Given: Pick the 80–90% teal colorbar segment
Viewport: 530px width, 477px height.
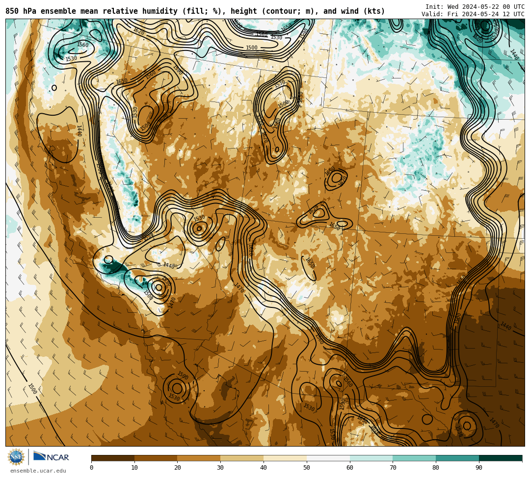Looking at the screenshot, I should [x=457, y=458].
